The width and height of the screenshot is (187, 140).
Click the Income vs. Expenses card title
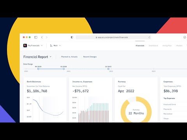click(82, 82)
